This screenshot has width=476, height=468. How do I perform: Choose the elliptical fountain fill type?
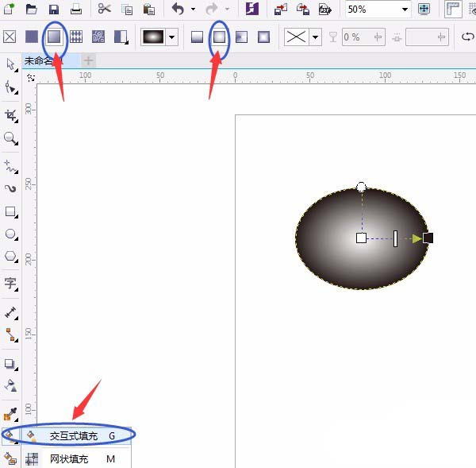pyautogui.click(x=219, y=37)
